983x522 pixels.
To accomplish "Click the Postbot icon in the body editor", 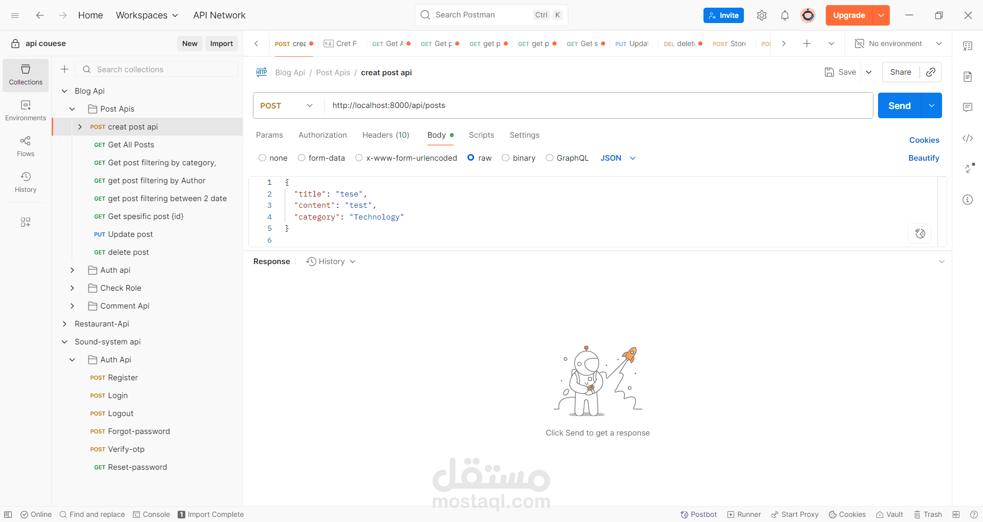I will click(x=920, y=233).
